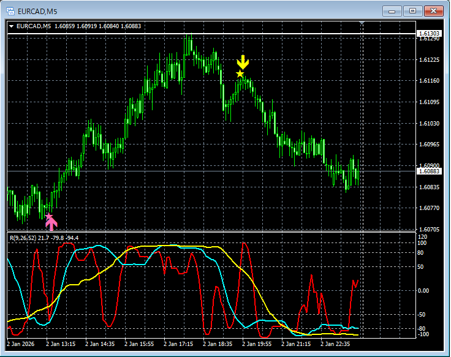Click the 0.00 indicator scale value

tap(423, 291)
